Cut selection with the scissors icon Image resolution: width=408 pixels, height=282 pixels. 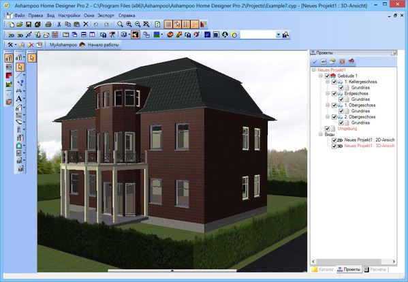click(59, 25)
